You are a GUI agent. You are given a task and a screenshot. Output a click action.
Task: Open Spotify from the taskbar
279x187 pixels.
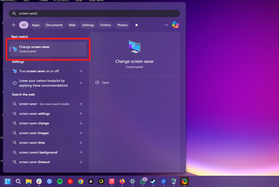[60, 181]
